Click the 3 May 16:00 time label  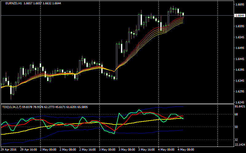coord(147,150)
